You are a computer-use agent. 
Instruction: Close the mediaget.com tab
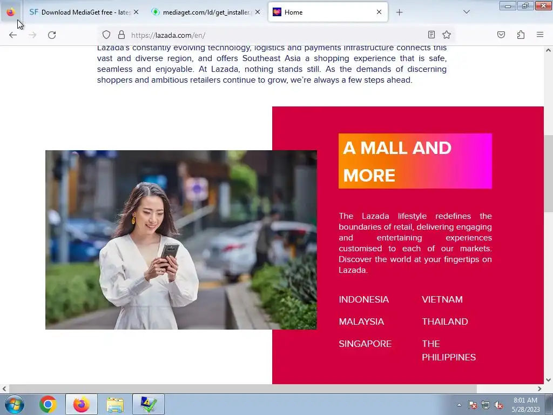point(258,12)
